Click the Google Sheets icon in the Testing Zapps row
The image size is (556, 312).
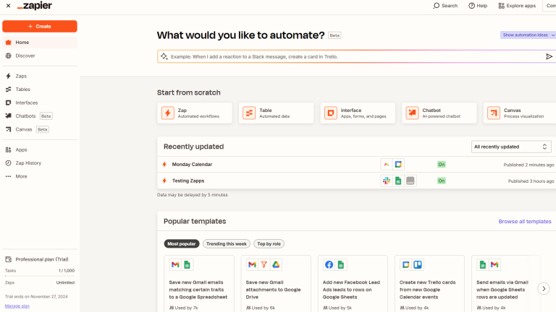tap(398, 181)
